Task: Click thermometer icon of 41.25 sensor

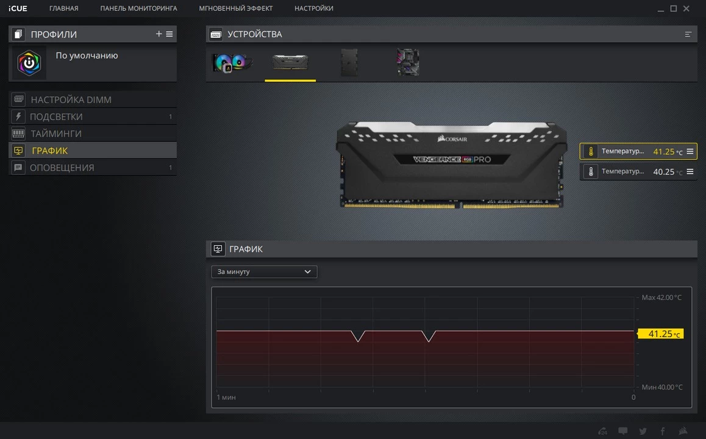Action: (591, 151)
